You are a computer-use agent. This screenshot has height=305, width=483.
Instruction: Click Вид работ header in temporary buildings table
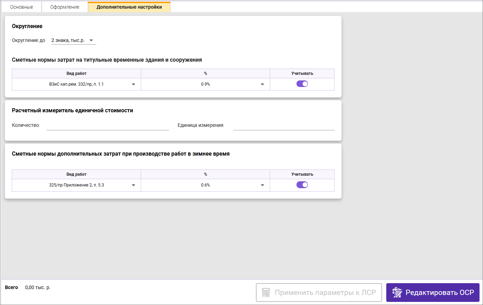point(76,73)
